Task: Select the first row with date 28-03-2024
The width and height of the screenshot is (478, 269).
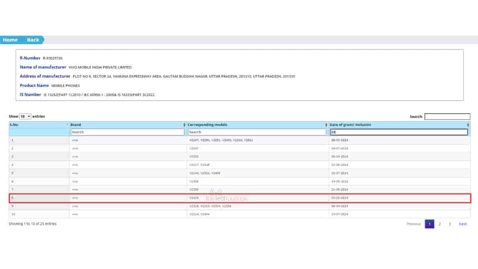Action: coord(239,140)
